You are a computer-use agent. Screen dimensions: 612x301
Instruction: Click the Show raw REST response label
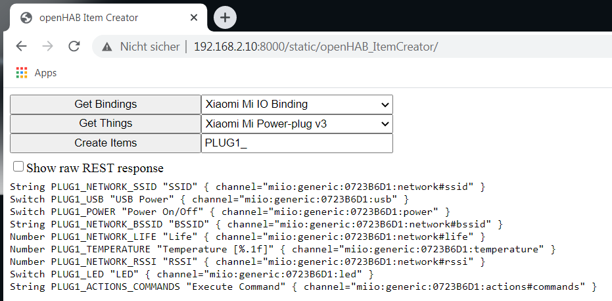coord(95,168)
